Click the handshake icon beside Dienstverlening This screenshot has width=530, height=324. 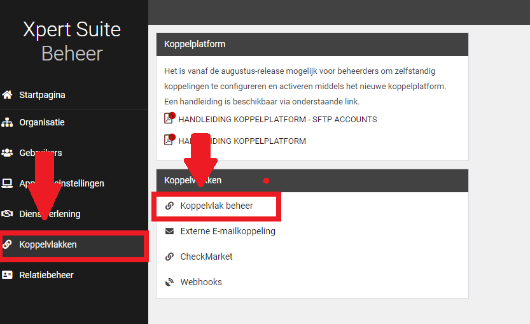click(x=8, y=214)
